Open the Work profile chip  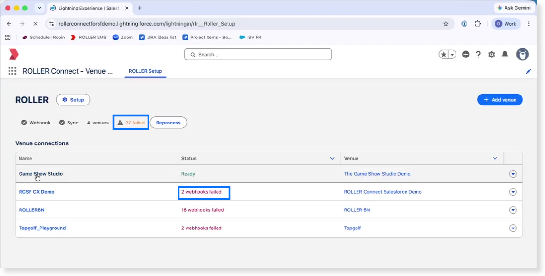pyautogui.click(x=505, y=24)
